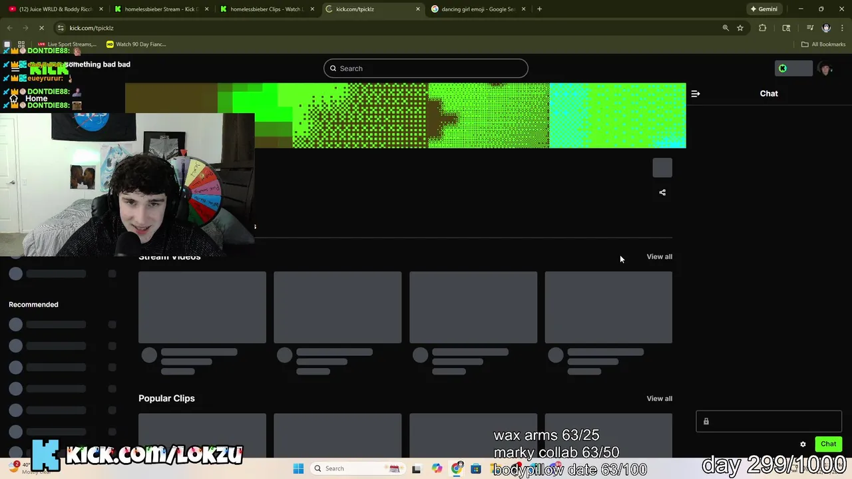This screenshot has height=479, width=852.
Task: Open the browser extensions menu
Action: coord(763,28)
